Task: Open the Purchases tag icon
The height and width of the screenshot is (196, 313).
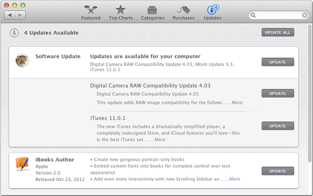Action: [183, 10]
